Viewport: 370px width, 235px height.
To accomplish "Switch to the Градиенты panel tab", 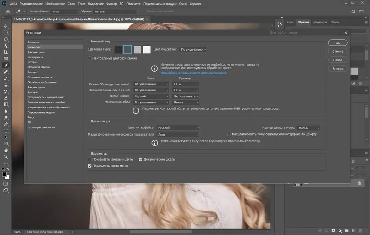I will 320,22.
